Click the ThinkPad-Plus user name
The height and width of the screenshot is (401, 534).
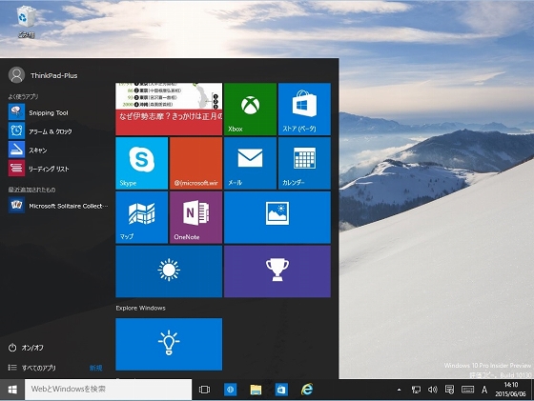[53, 75]
